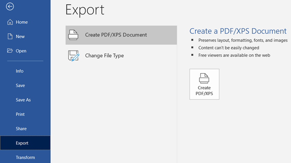Screen dimensions: 291x163
Task: Open the Transform page
Action: [25, 157]
